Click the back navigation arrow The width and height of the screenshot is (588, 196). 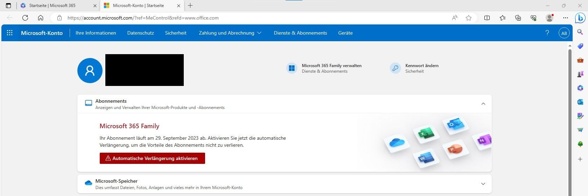(10, 18)
